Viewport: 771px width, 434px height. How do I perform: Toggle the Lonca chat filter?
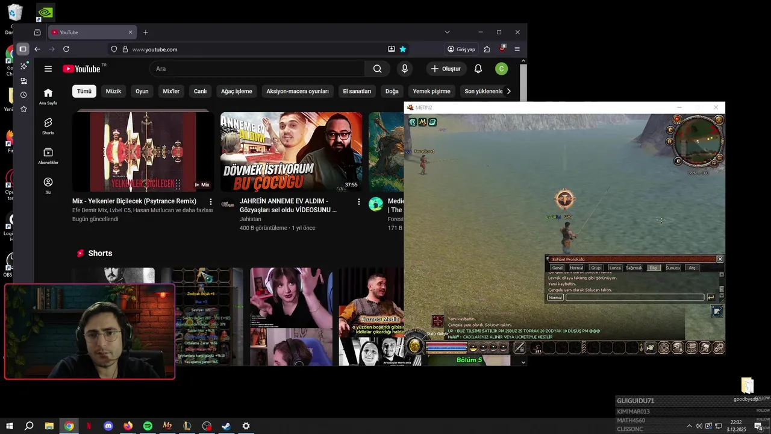click(x=615, y=268)
